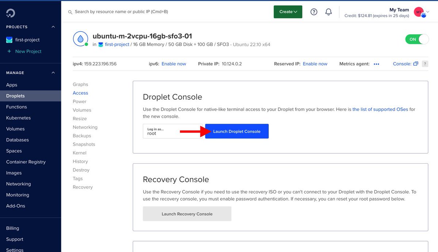Collapse the PROJECTS section

(x=53, y=26)
